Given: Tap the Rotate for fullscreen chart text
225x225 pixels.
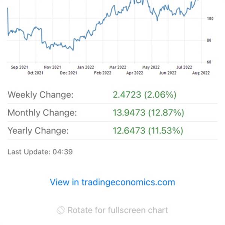Looking at the screenshot, I should click(x=118, y=210).
